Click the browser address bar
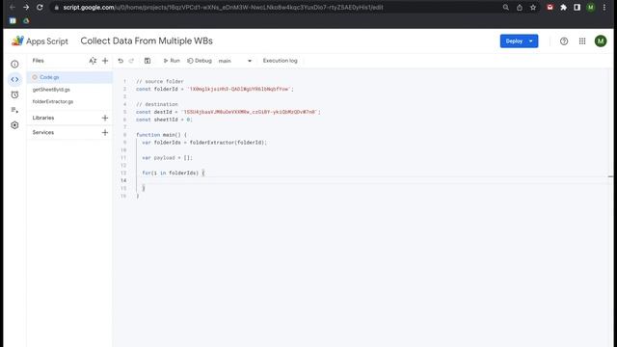The image size is (617, 347). coord(276,7)
